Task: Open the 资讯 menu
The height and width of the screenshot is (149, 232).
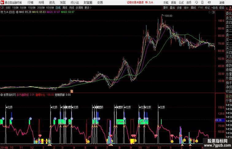Action: [52, 2]
